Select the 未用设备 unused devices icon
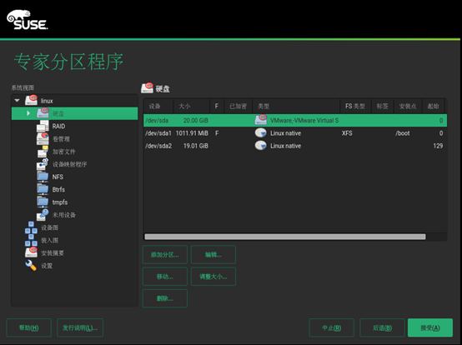Image resolution: width=462 pixels, height=345 pixels. coord(43,215)
